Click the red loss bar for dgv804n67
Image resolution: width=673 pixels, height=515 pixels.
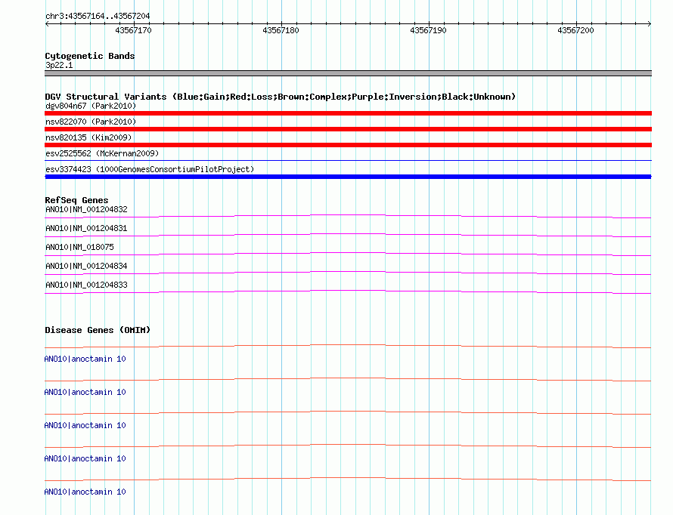tap(348, 113)
